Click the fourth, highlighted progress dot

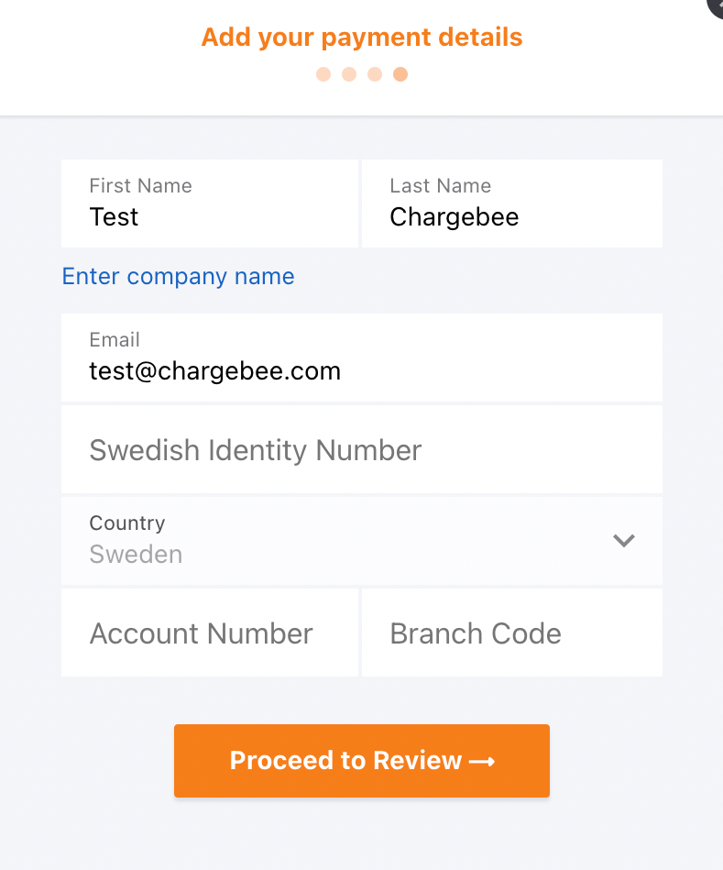[400, 74]
